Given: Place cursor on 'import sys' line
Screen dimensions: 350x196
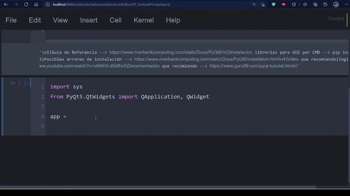Looking at the screenshot, I should (x=66, y=87).
